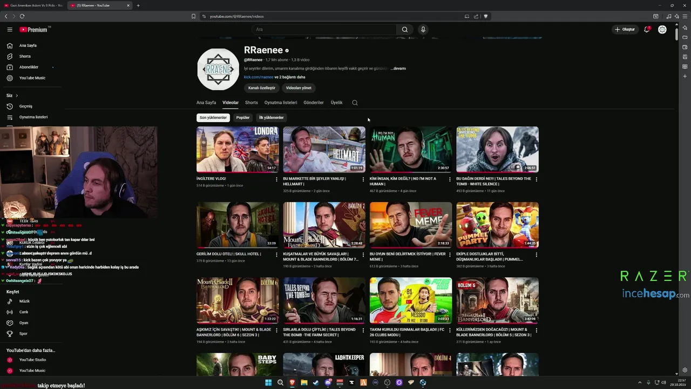Image resolution: width=691 pixels, height=389 pixels.
Task: Open File Explorer from the taskbar
Action: 304,383
